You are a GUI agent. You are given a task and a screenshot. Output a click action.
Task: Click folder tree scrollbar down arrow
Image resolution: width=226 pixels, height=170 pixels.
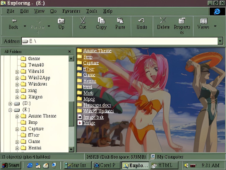click(71, 149)
